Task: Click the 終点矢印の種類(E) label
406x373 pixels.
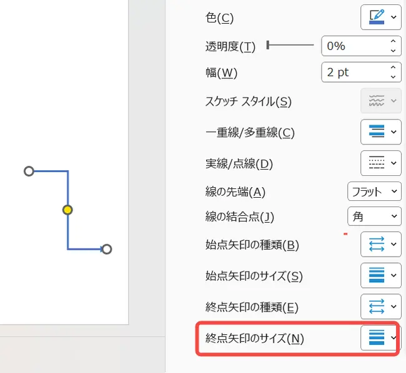Action: (252, 307)
